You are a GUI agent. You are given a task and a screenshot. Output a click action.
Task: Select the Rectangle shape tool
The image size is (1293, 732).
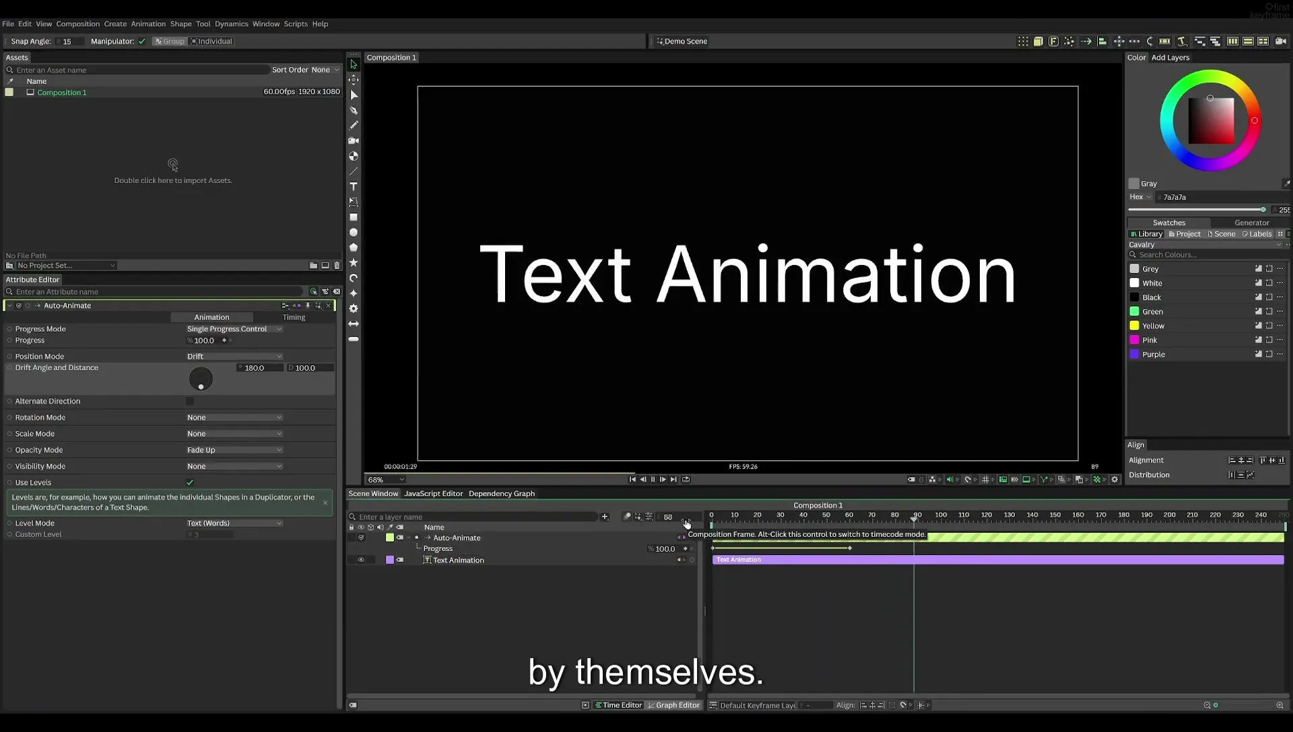coord(354,217)
